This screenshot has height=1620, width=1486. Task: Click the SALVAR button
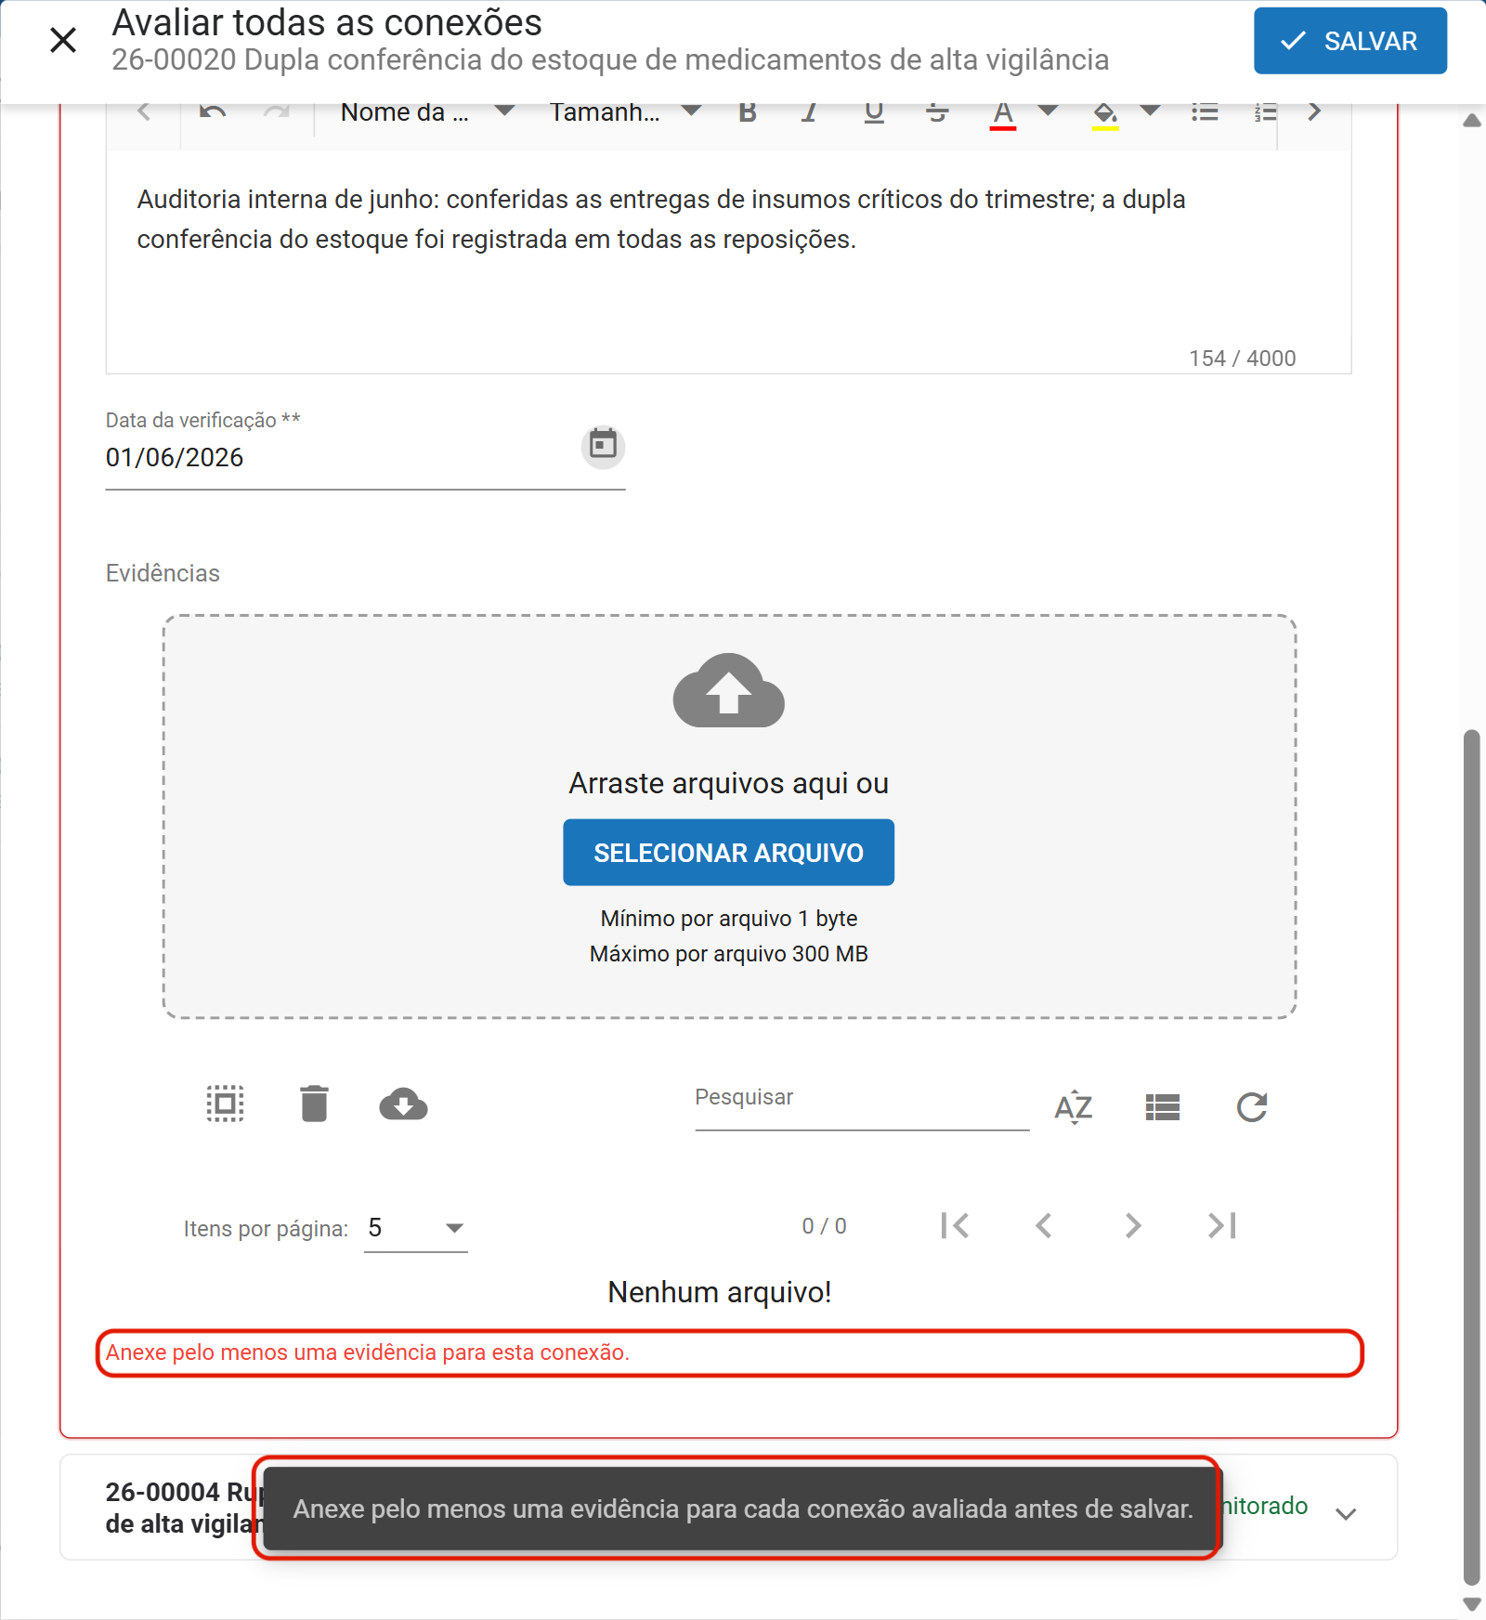(x=1349, y=41)
